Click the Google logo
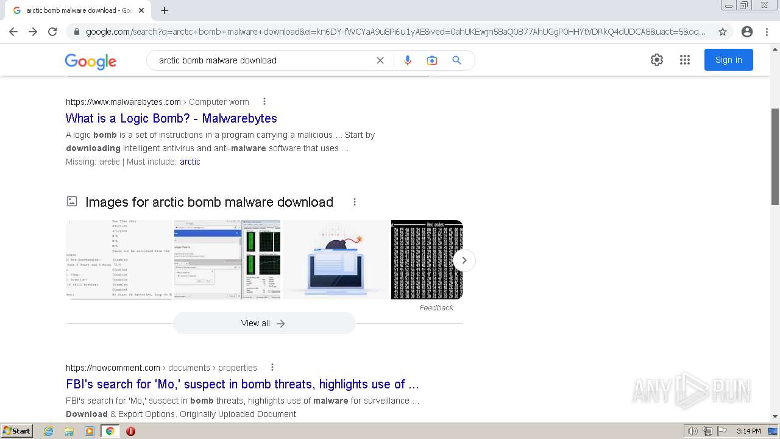Viewport: 780px width, 439px height. point(90,61)
